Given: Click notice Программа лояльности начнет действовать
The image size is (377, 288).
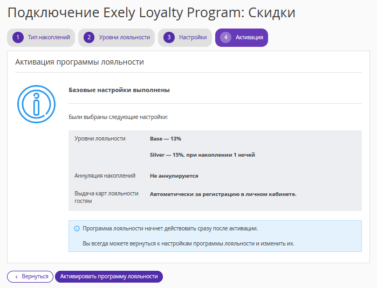Looking at the screenshot, I should click(x=170, y=228).
